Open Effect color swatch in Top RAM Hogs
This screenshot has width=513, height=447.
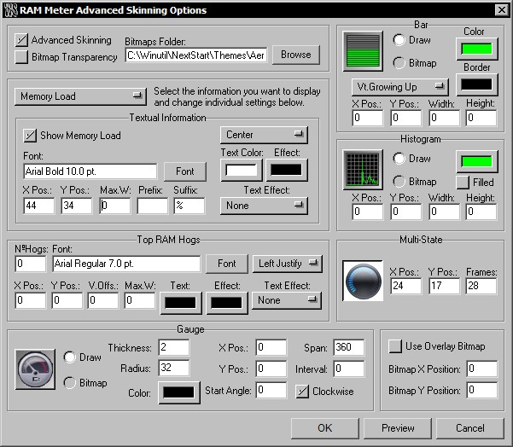click(227, 303)
